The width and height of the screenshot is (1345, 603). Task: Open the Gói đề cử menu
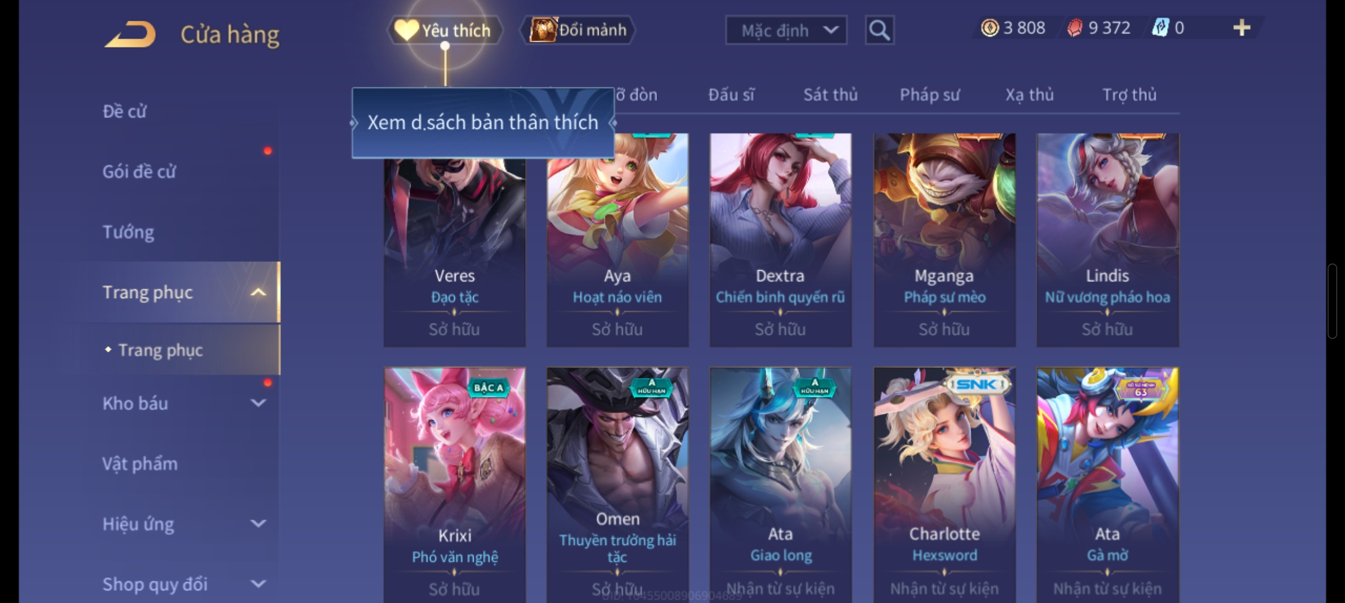139,171
